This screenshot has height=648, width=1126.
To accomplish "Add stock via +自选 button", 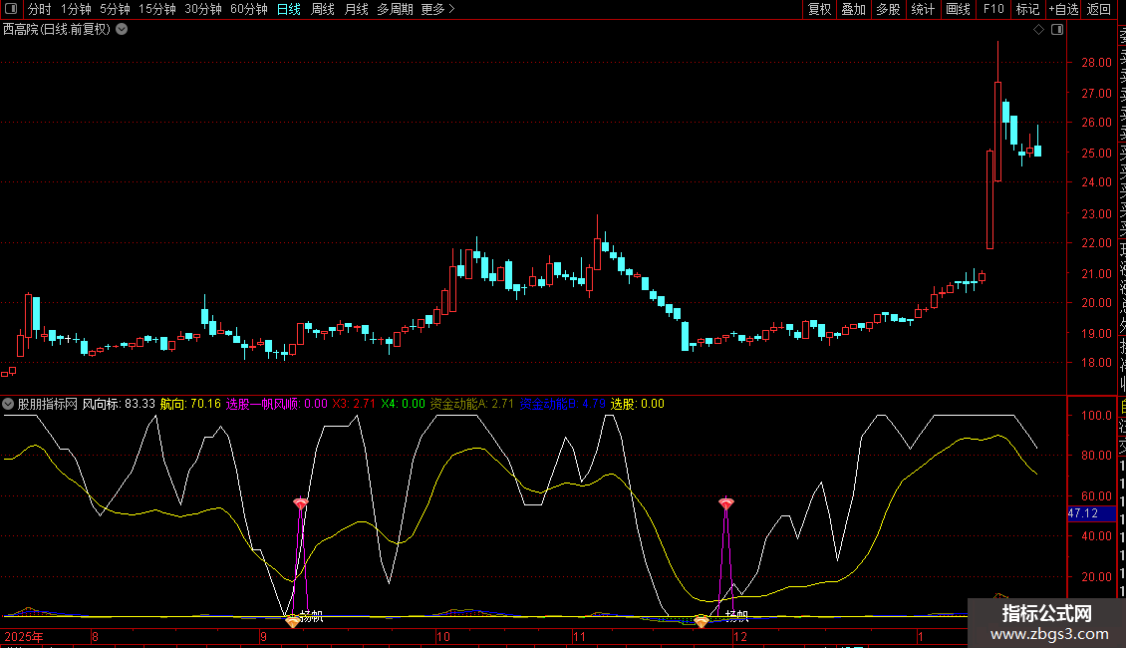I will pos(1063,9).
